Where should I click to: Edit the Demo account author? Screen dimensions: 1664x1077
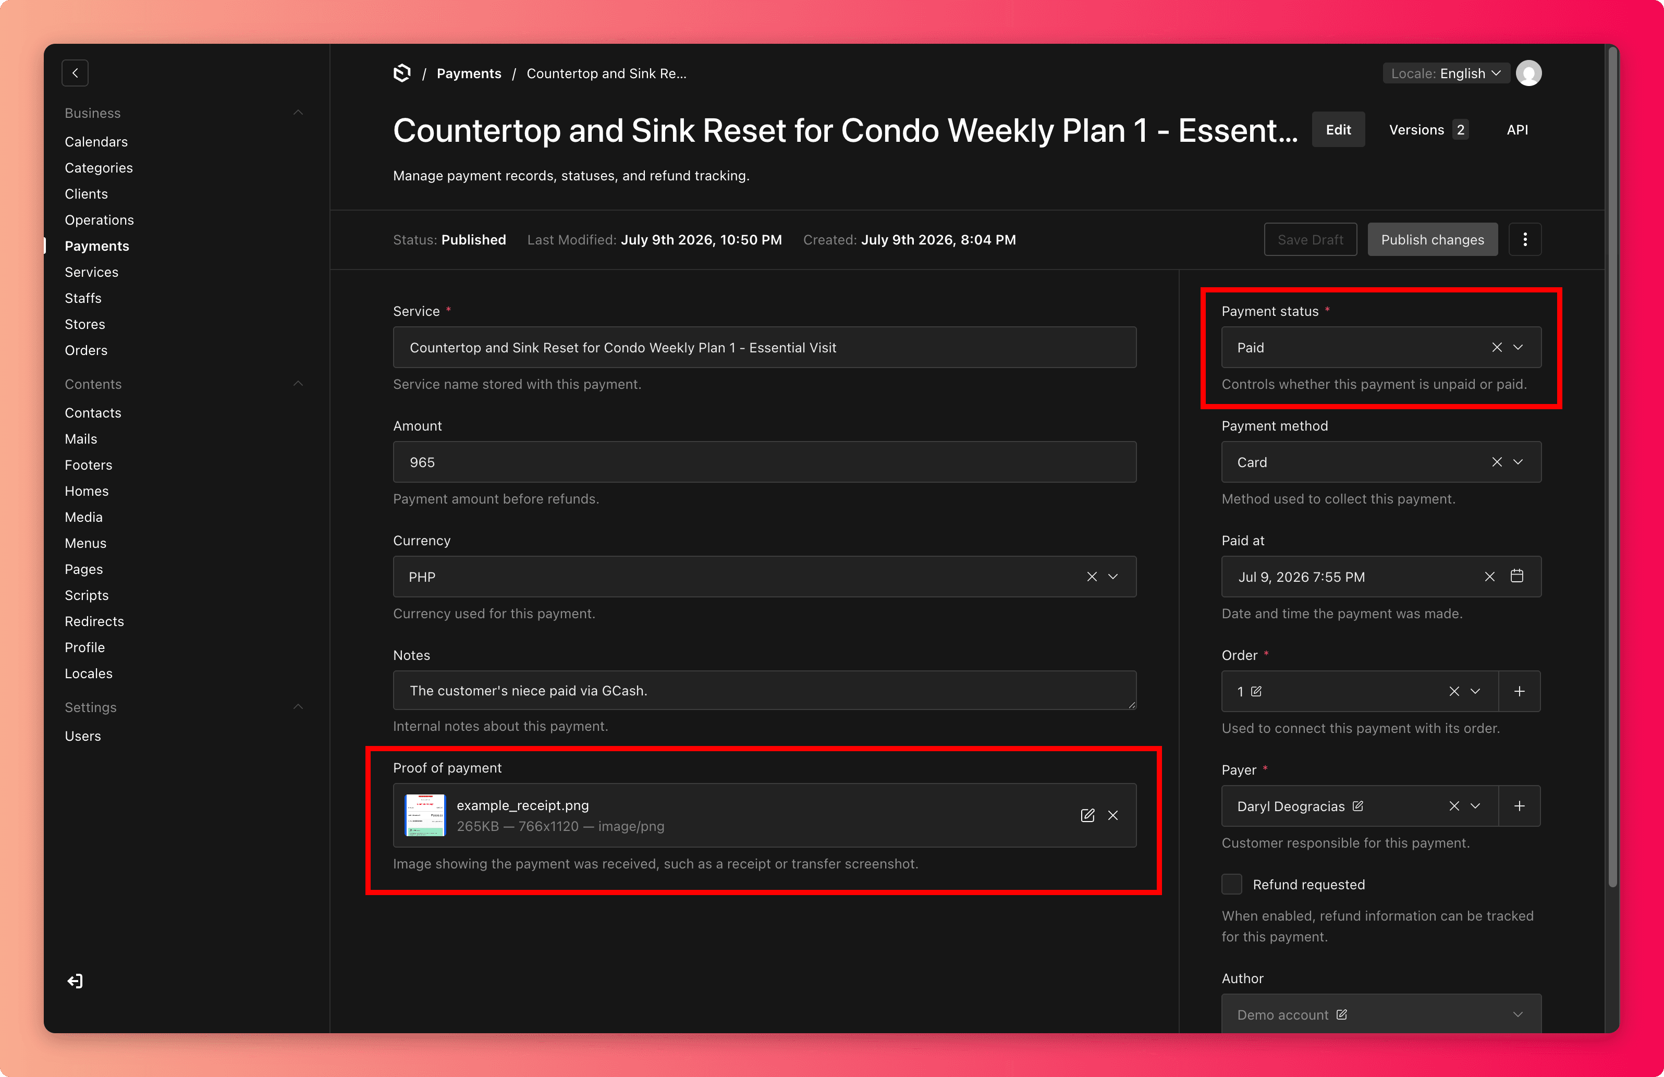pyautogui.click(x=1342, y=1014)
